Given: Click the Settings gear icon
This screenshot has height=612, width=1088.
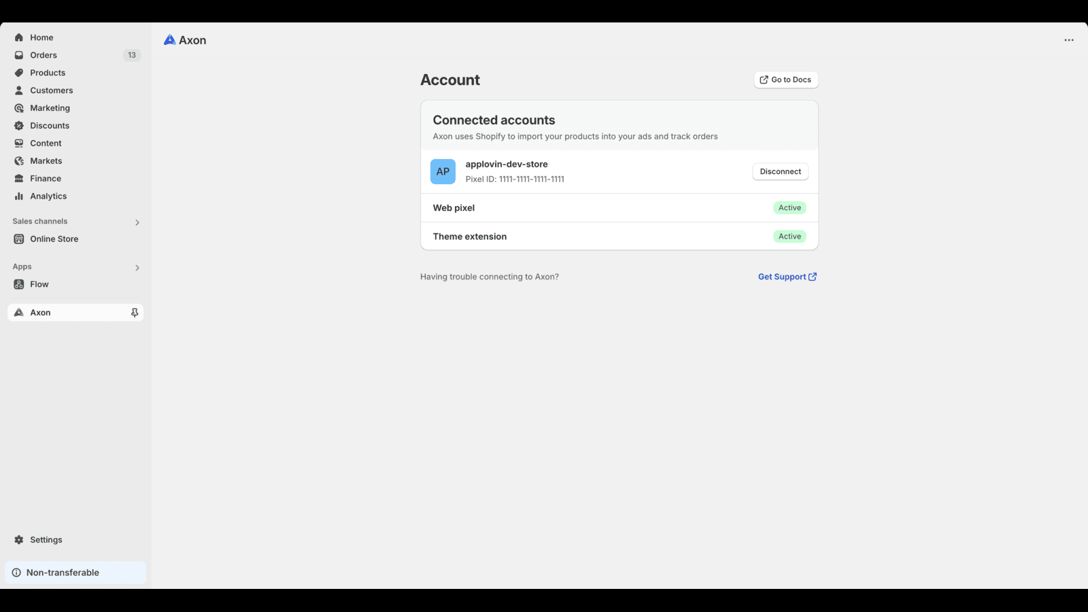Looking at the screenshot, I should click(19, 540).
